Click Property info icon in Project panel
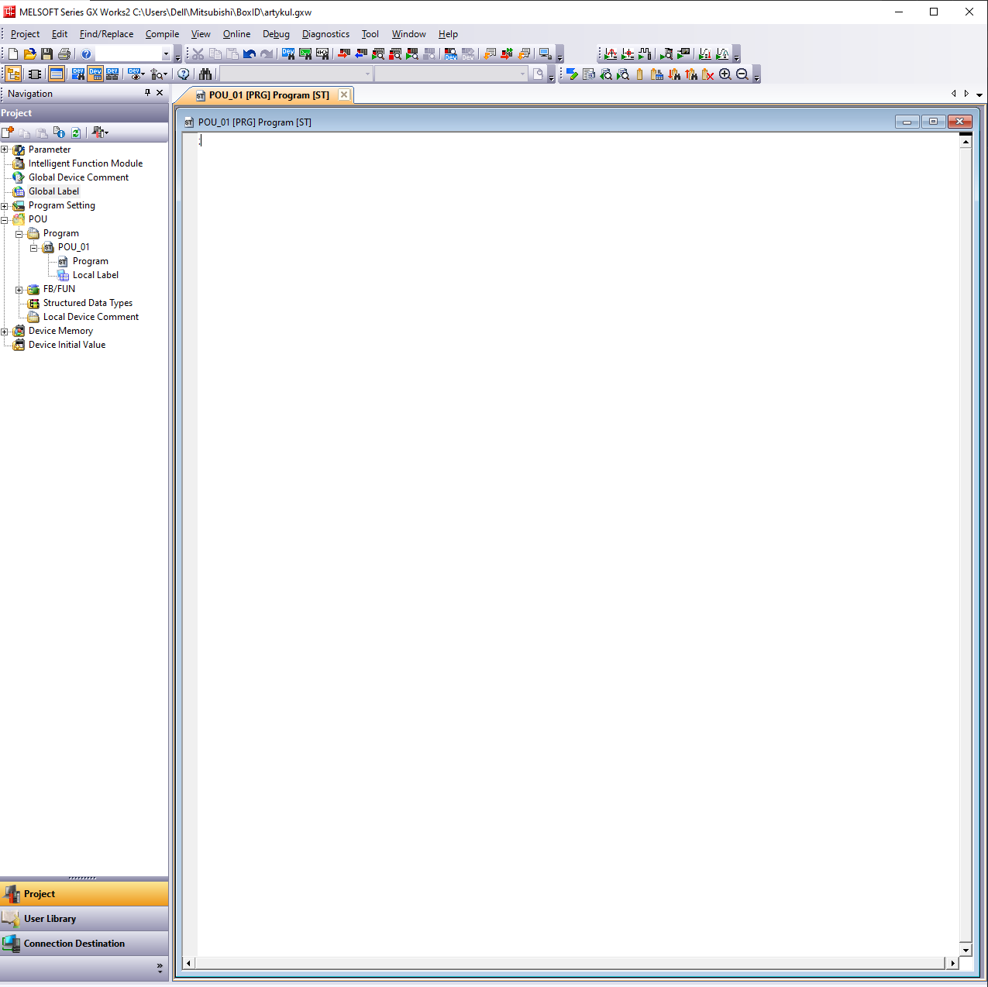 click(60, 132)
